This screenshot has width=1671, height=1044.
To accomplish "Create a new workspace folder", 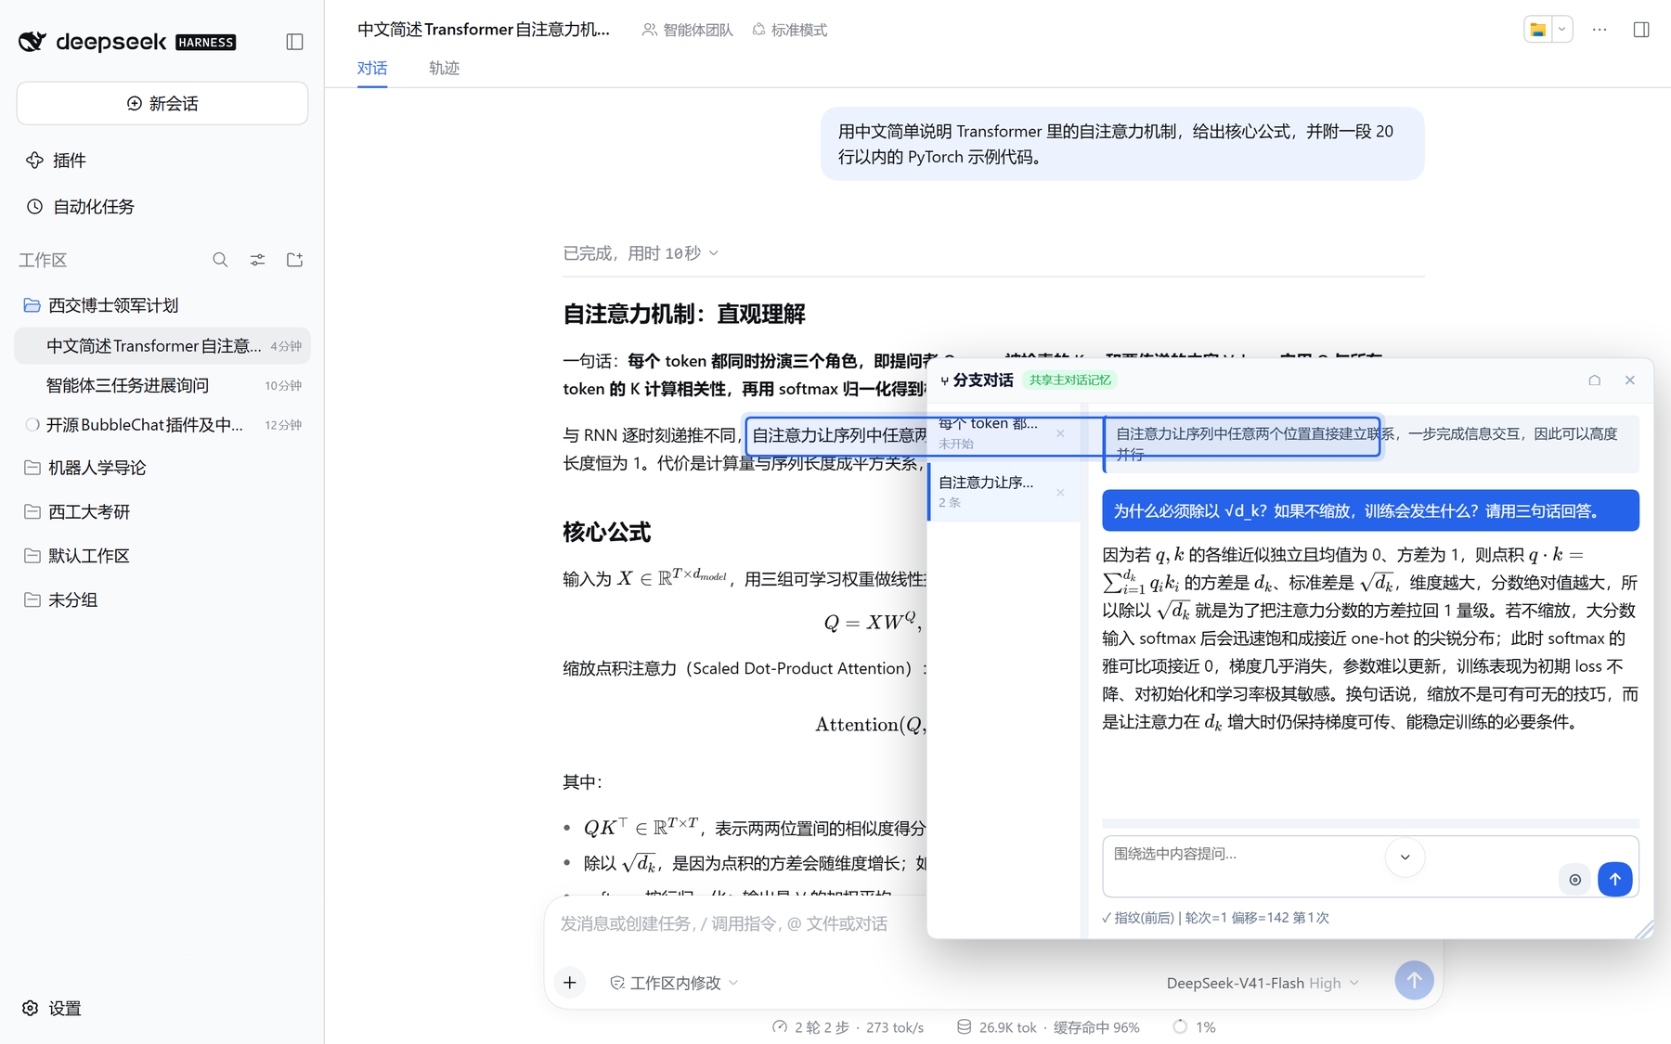I will click(295, 260).
